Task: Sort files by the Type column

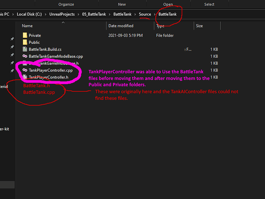Action: [x=160, y=26]
